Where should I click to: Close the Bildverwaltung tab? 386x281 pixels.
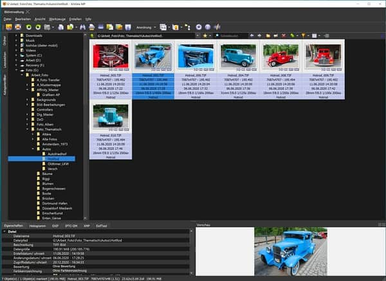28,12
